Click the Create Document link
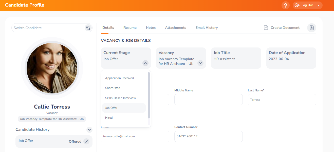 (282, 28)
